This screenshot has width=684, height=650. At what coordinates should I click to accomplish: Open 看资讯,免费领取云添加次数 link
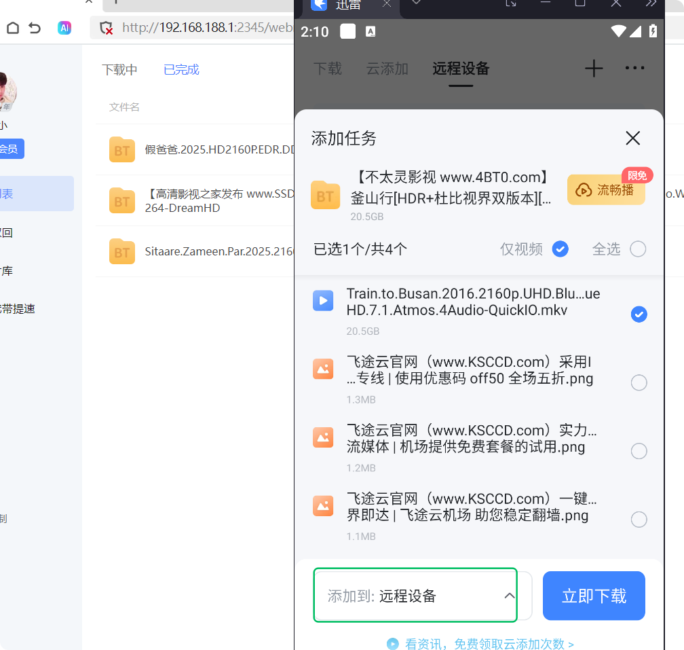(x=480, y=644)
